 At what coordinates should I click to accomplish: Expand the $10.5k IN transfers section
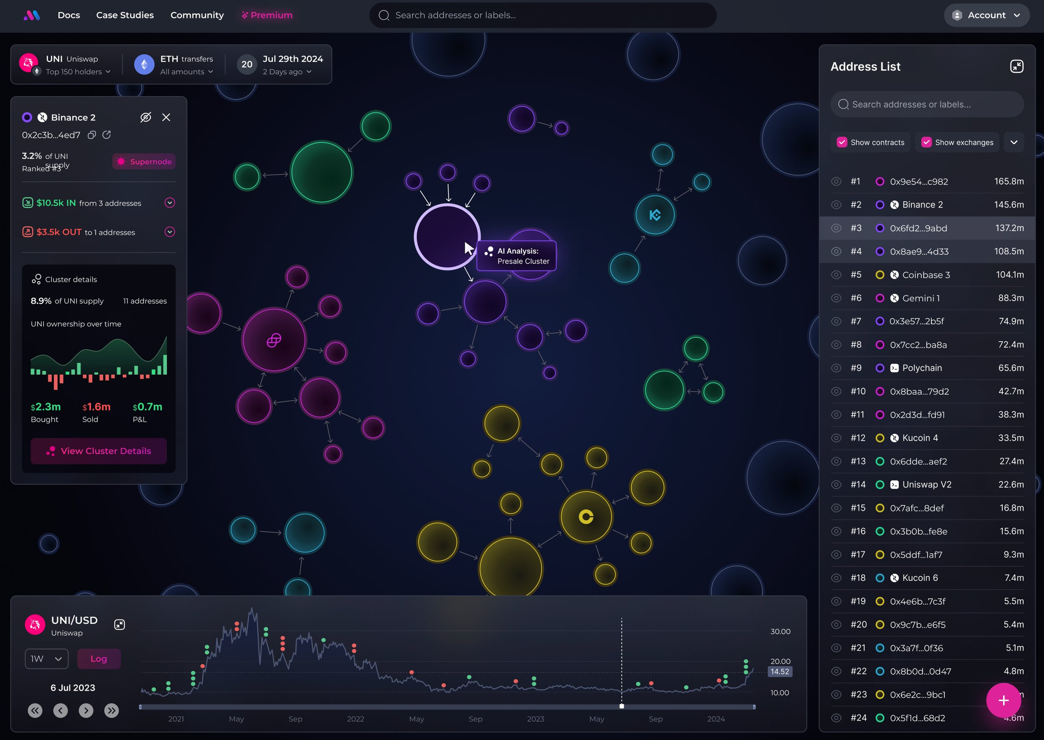pyautogui.click(x=170, y=203)
